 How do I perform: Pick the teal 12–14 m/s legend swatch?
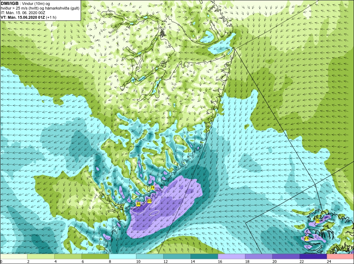pos(177,257)
